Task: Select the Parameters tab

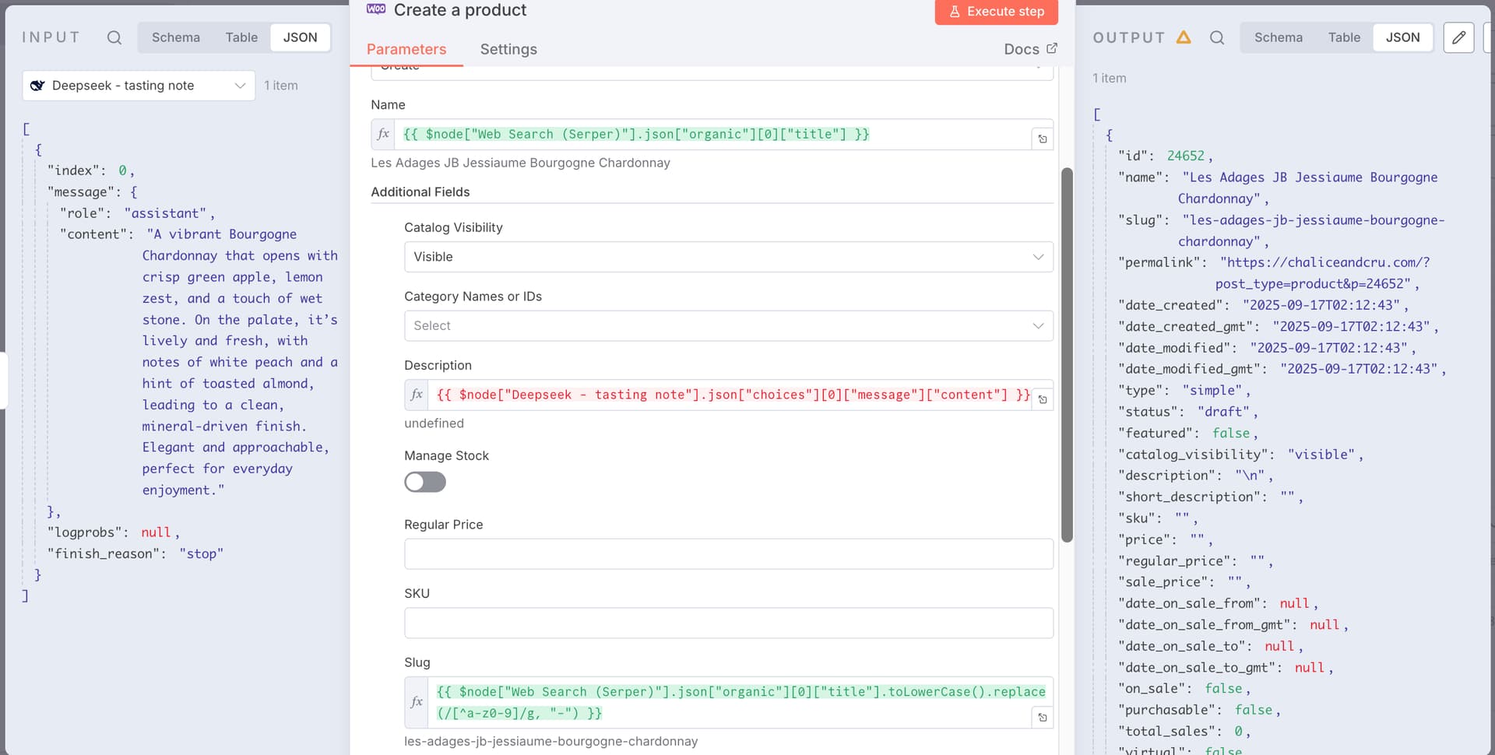Action: tap(406, 49)
